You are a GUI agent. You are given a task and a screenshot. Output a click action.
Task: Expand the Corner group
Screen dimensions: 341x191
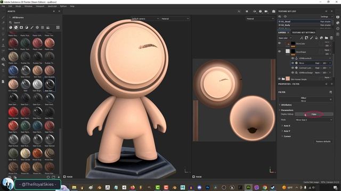287,136
